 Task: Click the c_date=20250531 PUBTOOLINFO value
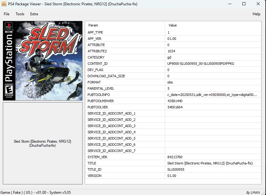tap(212, 95)
